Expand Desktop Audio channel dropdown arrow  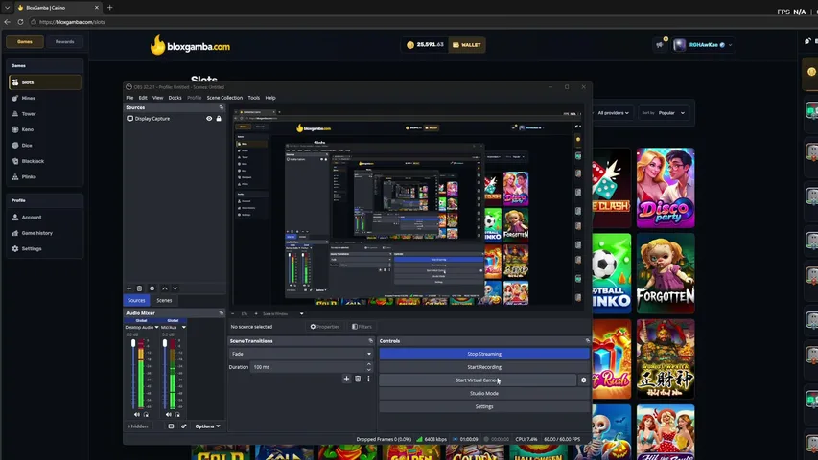coord(156,327)
